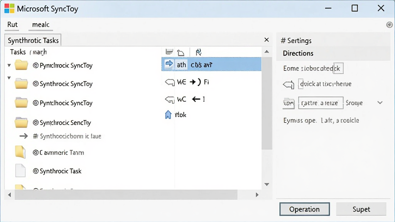Click the Synchrocic SencTry folder icon

click(x=21, y=122)
